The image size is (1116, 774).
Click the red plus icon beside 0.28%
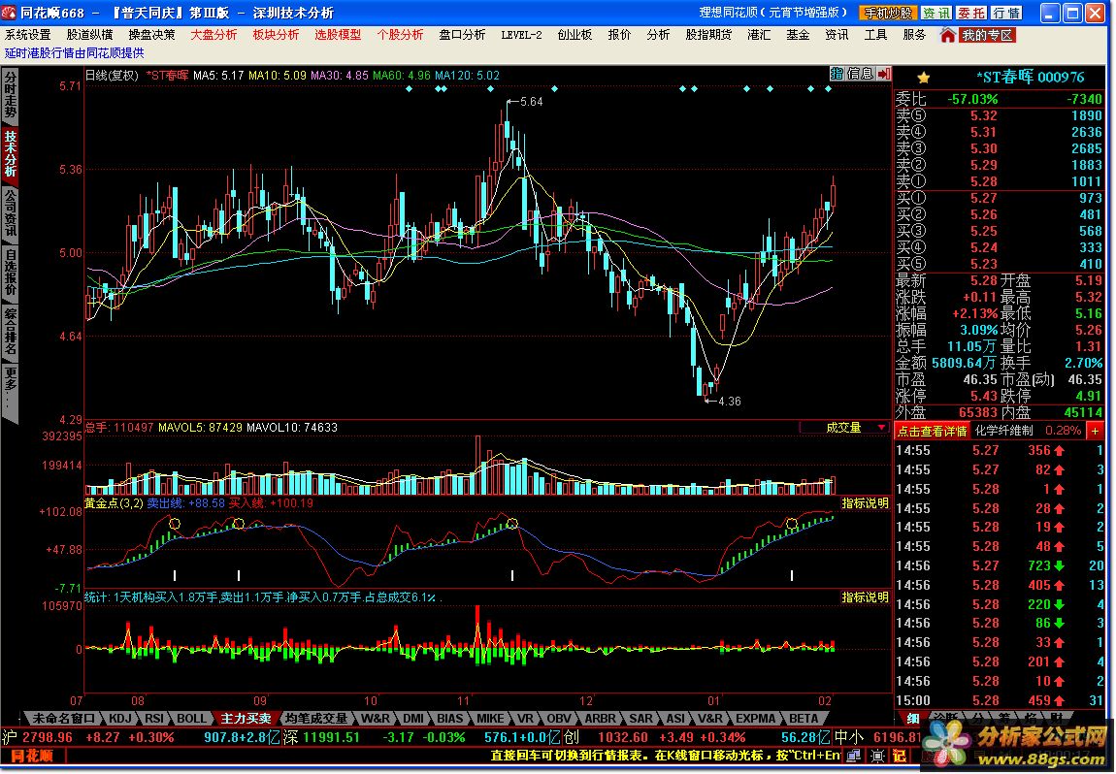point(1095,431)
